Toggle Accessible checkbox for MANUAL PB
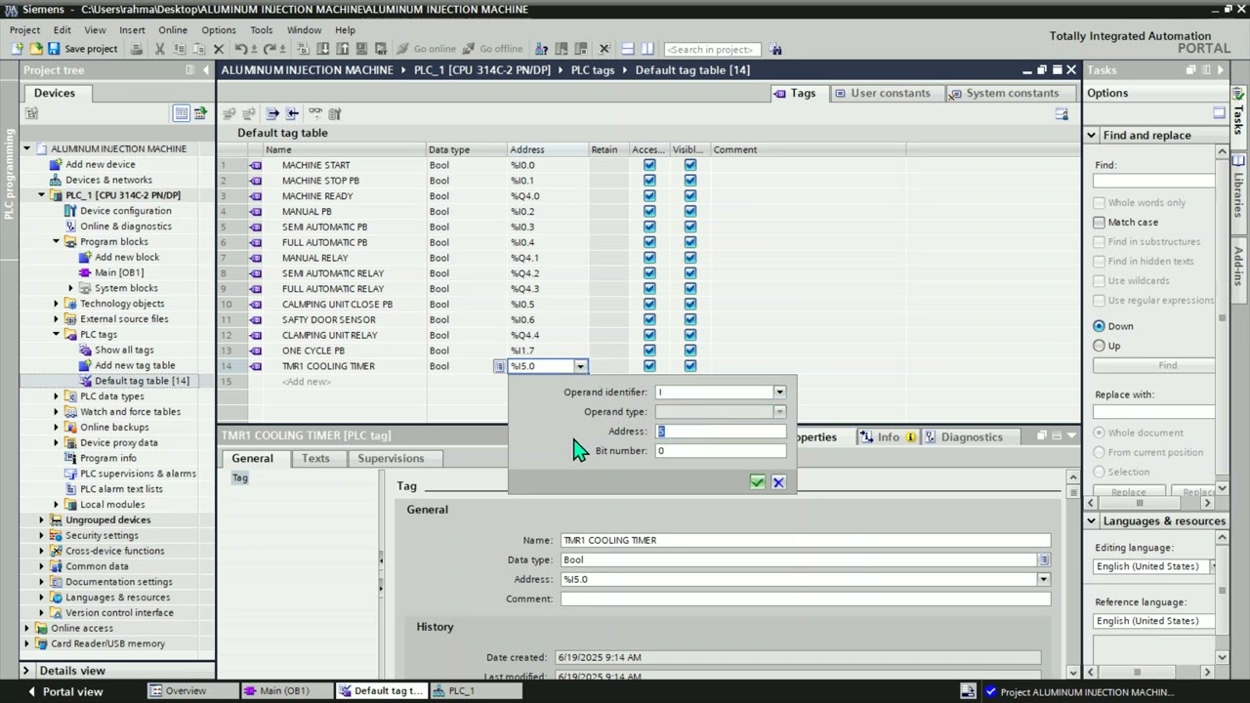1250x703 pixels. coord(649,212)
